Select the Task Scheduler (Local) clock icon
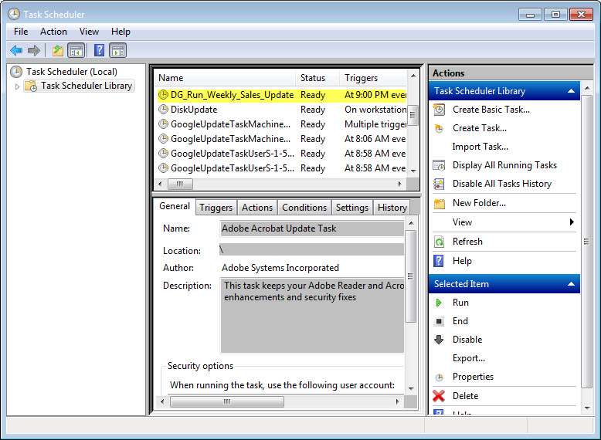 (16, 72)
